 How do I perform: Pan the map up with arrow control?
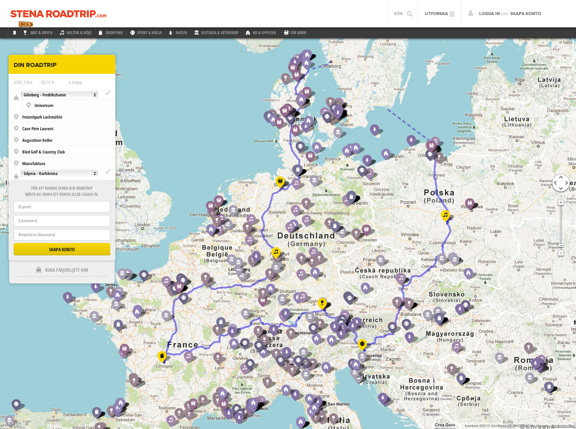pyautogui.click(x=561, y=177)
